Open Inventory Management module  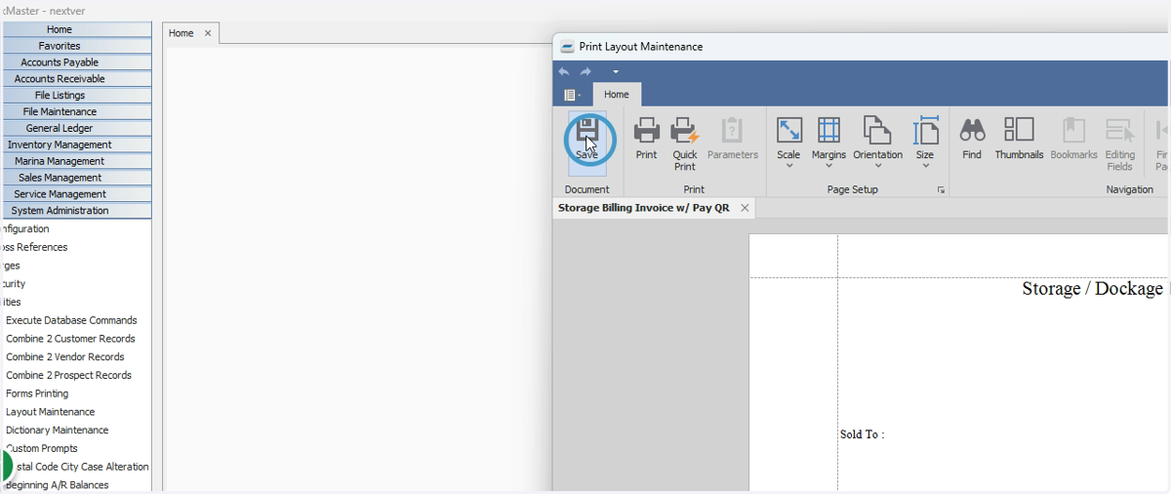[77, 144]
